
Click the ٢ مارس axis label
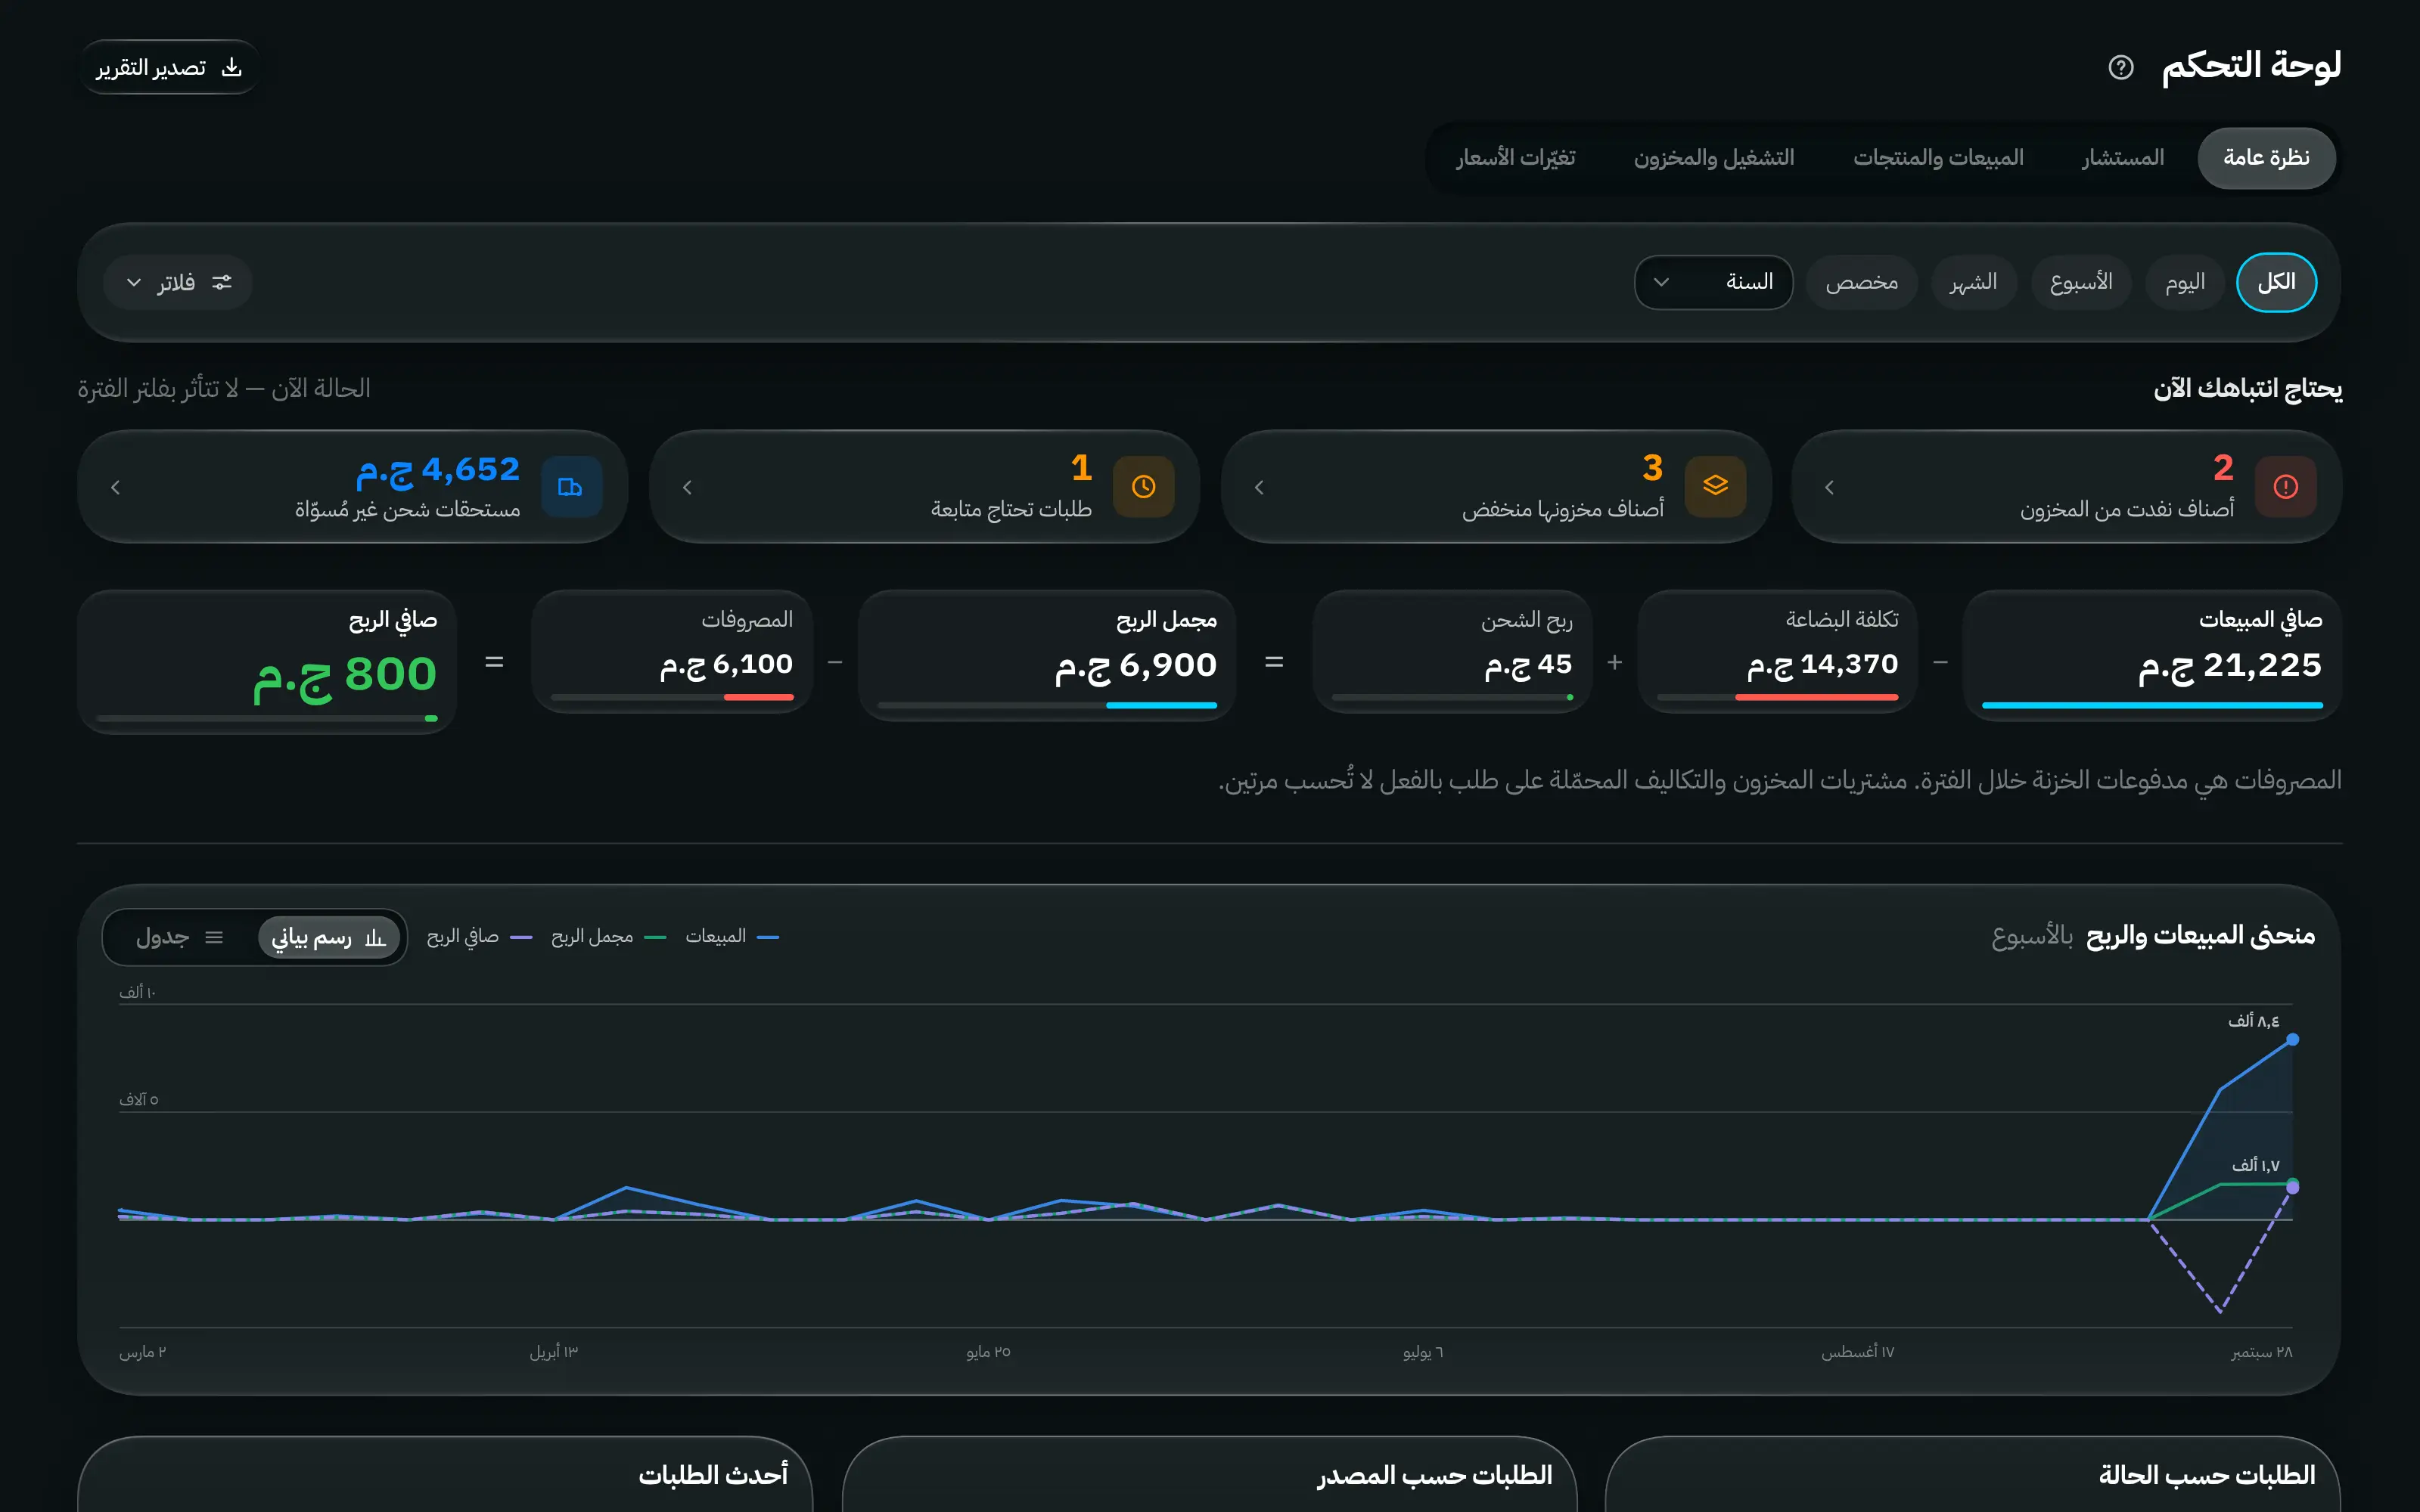[x=142, y=1352]
